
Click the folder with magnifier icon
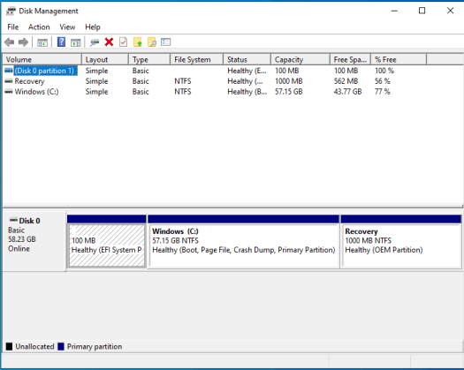click(x=152, y=42)
